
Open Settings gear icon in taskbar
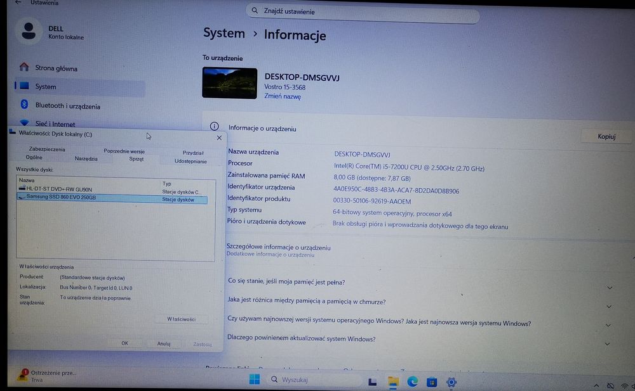click(x=451, y=382)
